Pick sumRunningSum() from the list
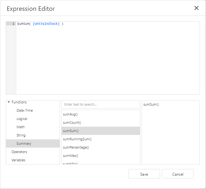The height and width of the screenshot is (189, 206). tap(77, 139)
